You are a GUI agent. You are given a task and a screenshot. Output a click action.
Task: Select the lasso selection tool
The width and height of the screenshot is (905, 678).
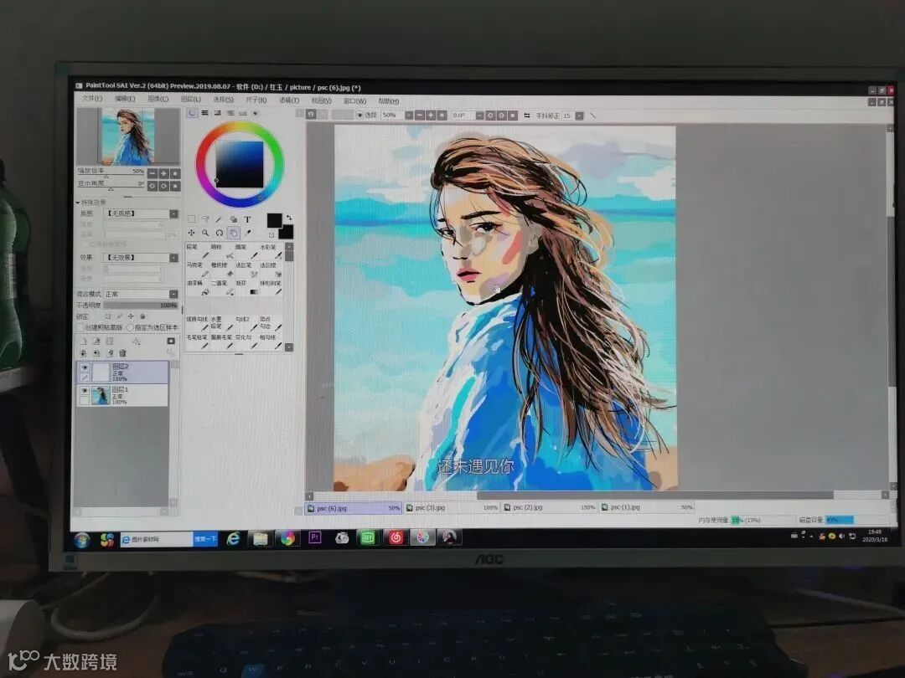click(x=205, y=219)
